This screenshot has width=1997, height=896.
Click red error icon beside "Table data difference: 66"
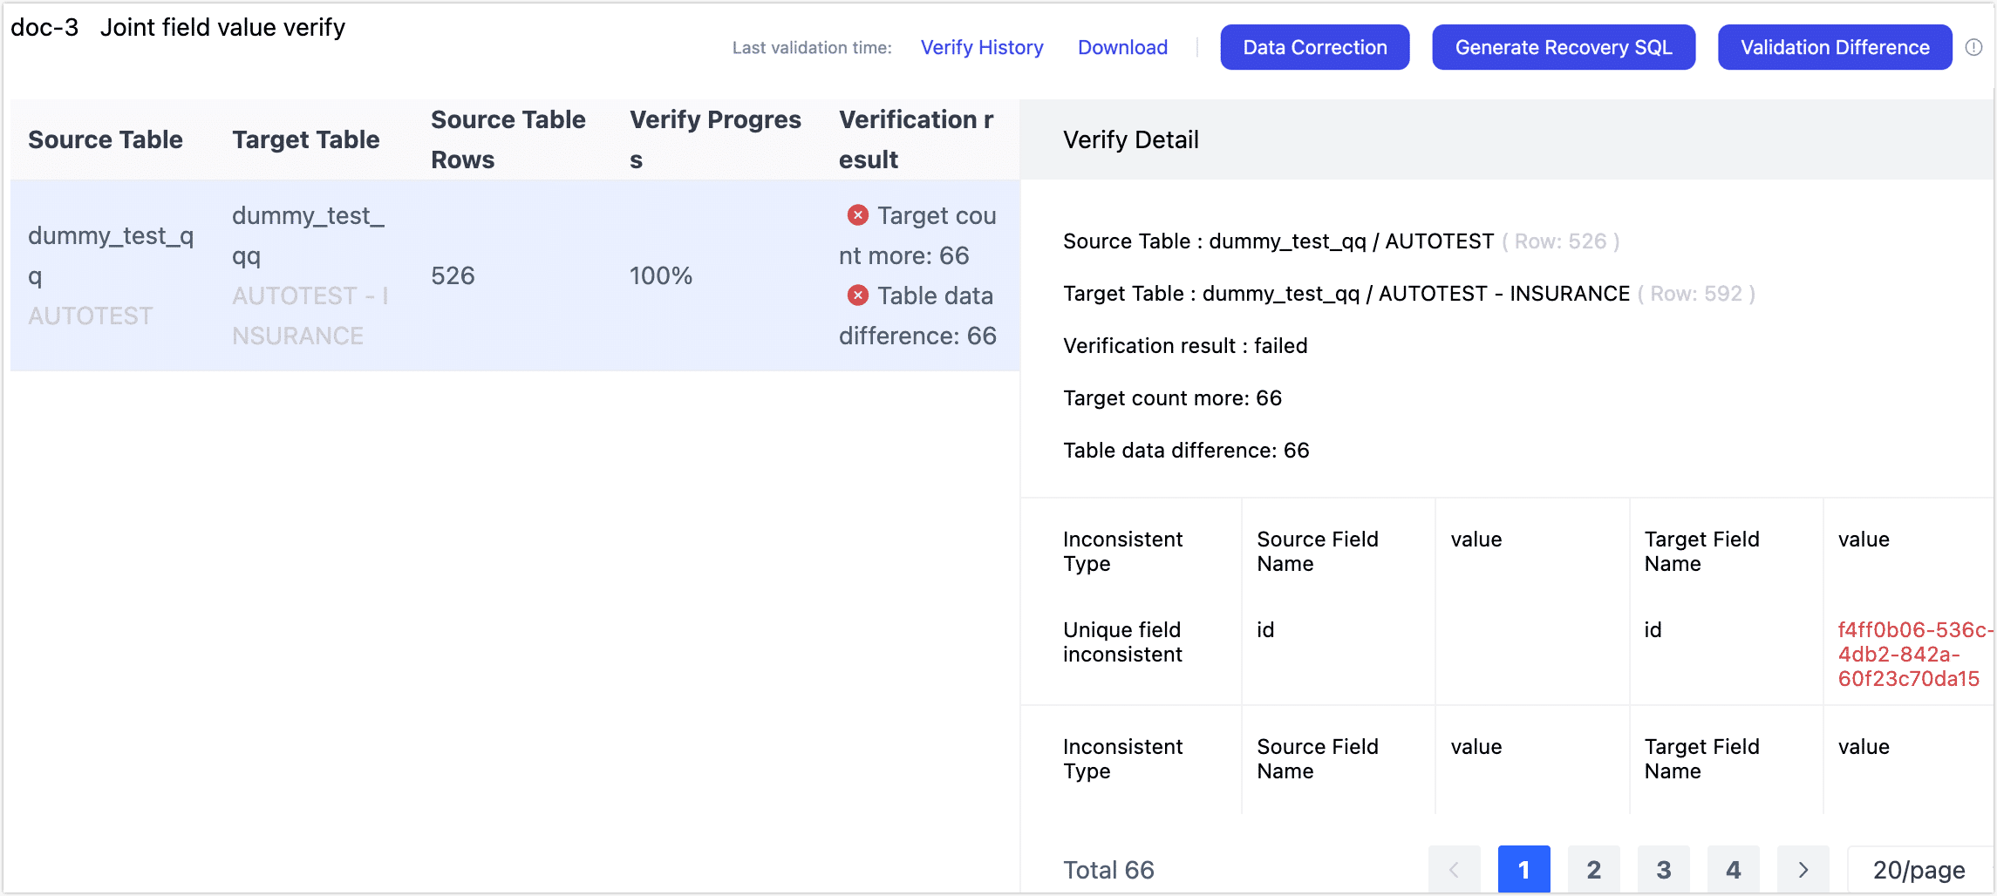click(857, 295)
